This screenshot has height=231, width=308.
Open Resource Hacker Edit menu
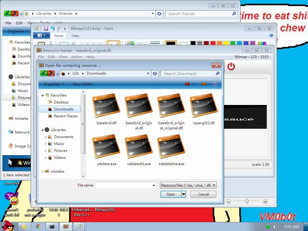(x=51, y=57)
